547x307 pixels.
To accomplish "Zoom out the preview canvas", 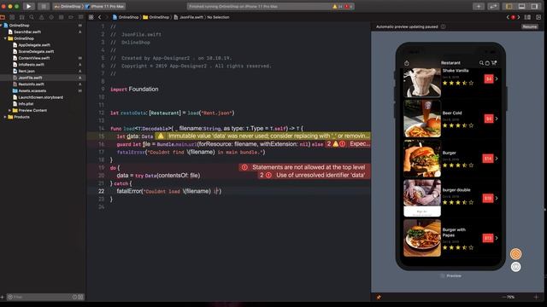I will (503, 297).
